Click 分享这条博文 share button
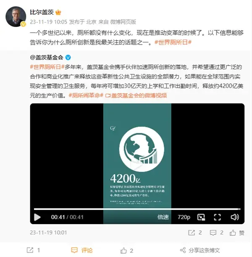252x257 pixels. [x=200, y=250]
